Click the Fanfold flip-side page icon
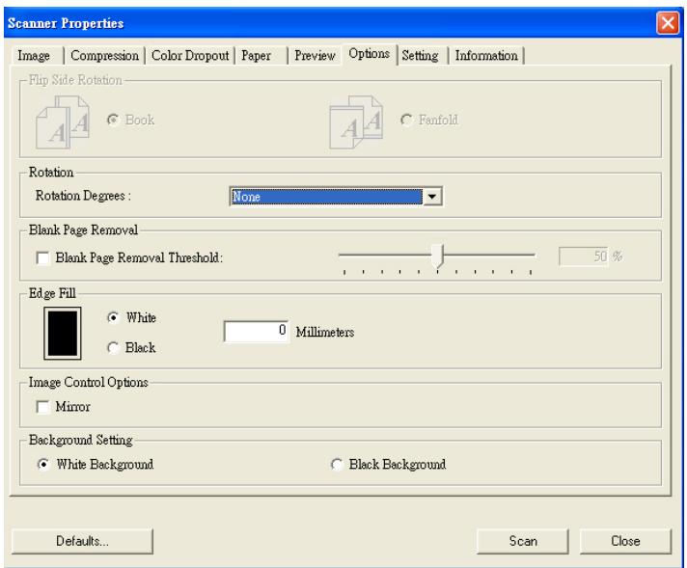The height and width of the screenshot is (568, 687). [351, 122]
